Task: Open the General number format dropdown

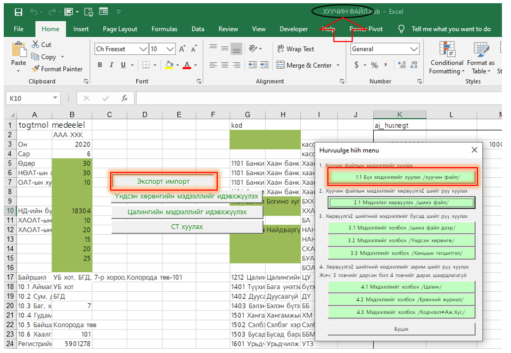Action: (x=414, y=49)
